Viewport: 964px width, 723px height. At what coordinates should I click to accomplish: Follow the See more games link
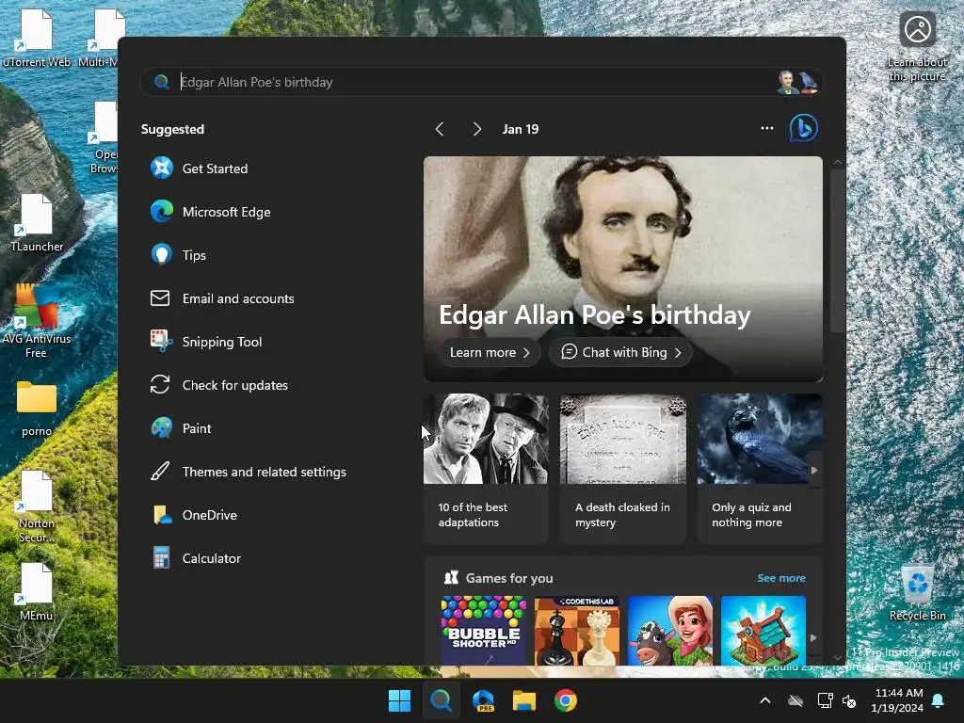780,578
